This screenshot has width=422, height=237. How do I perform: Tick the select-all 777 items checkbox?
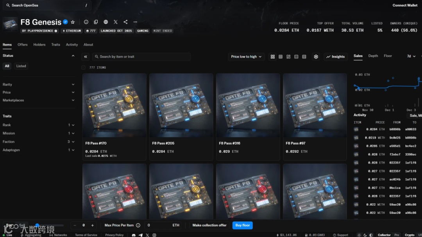[84, 67]
